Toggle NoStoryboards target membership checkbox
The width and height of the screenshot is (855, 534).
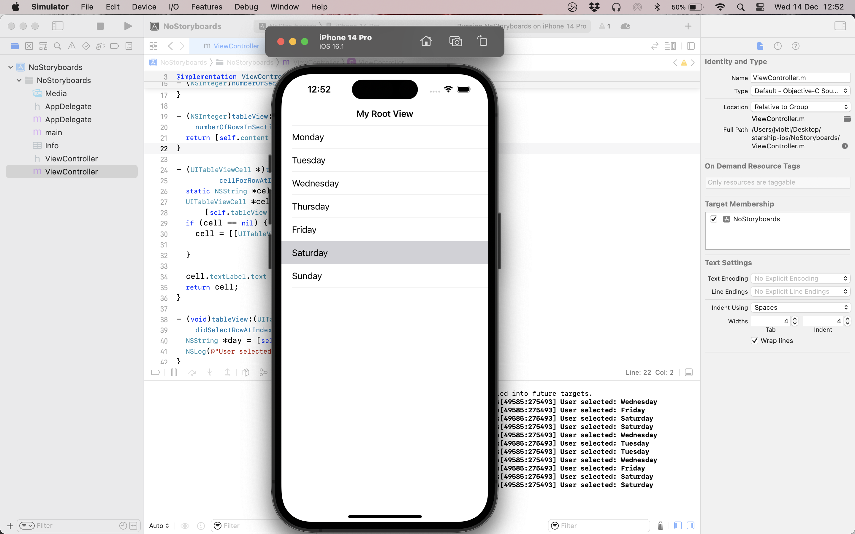714,219
